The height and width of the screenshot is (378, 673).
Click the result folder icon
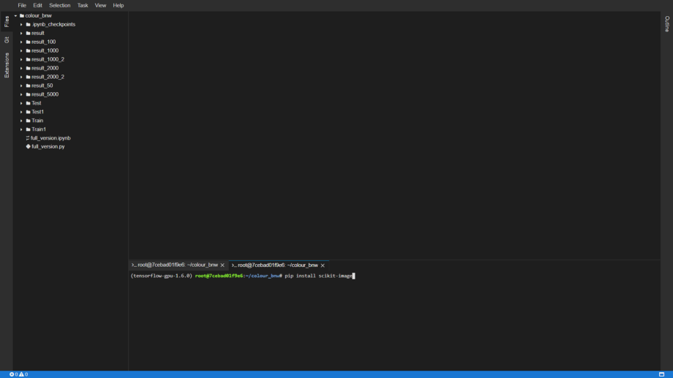coord(29,33)
